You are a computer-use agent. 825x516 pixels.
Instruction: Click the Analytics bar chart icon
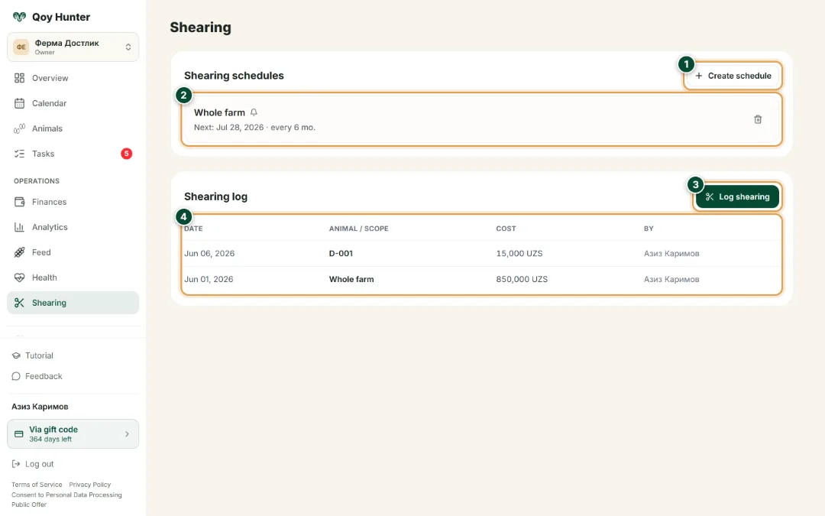point(19,227)
